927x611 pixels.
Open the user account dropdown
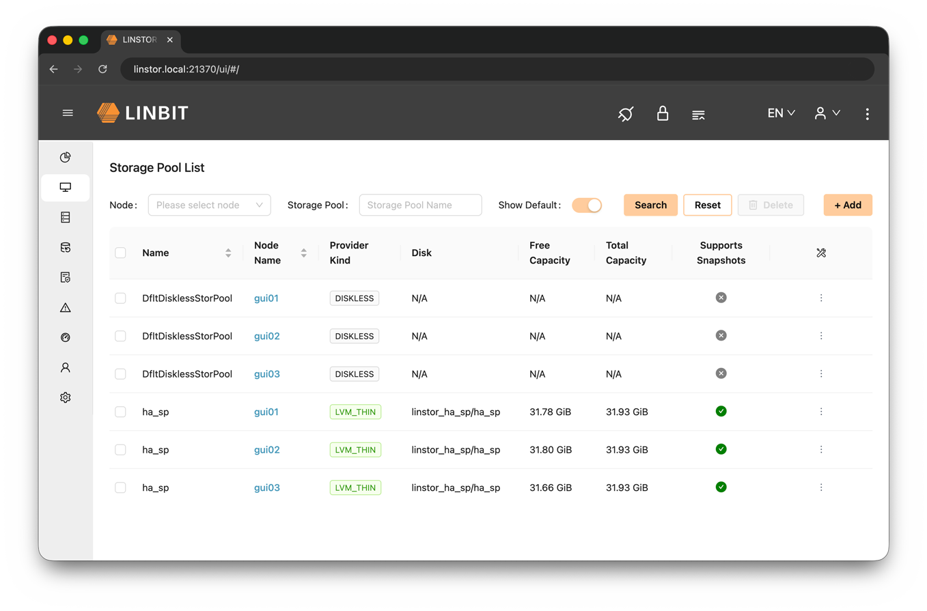(x=827, y=113)
